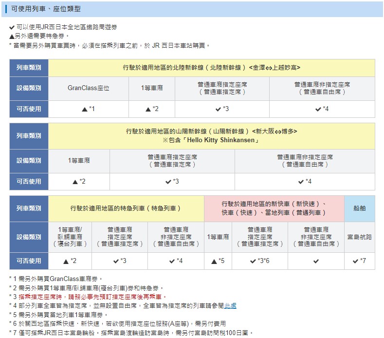Click the checkmark beside *7 under 宮島航路
Screen dimensions: 384x338
(355, 261)
